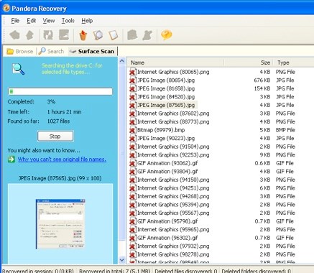Screen dimensions: 314x273
Task: Click file icon of JPEG Image (80654).jpg
Action: [132, 80]
